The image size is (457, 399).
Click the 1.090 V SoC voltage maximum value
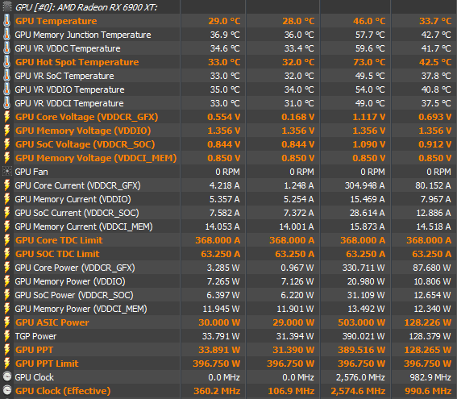pyautogui.click(x=368, y=144)
